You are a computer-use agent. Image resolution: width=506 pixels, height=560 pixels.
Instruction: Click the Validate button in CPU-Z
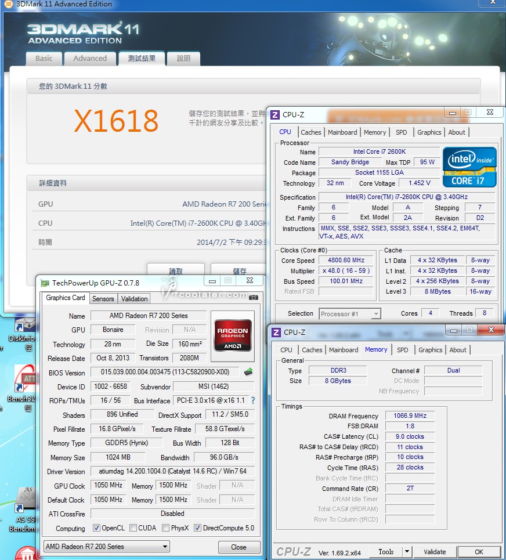click(435, 552)
